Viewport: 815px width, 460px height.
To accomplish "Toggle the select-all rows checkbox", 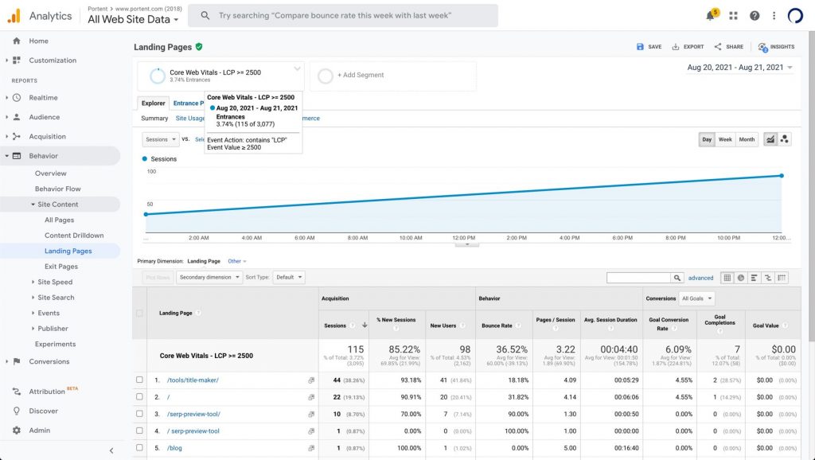I will [139, 313].
